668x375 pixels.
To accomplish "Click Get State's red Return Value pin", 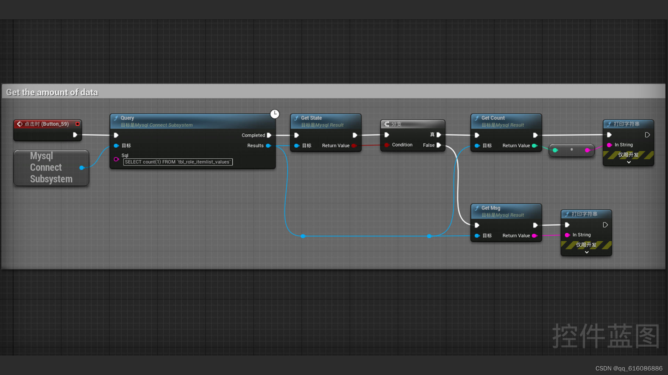I will [354, 145].
